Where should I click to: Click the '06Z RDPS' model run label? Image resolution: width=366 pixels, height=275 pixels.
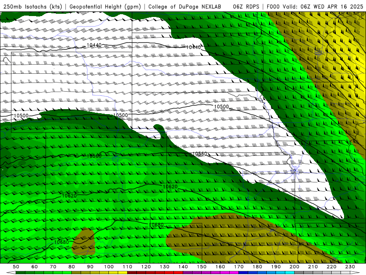coord(246,7)
